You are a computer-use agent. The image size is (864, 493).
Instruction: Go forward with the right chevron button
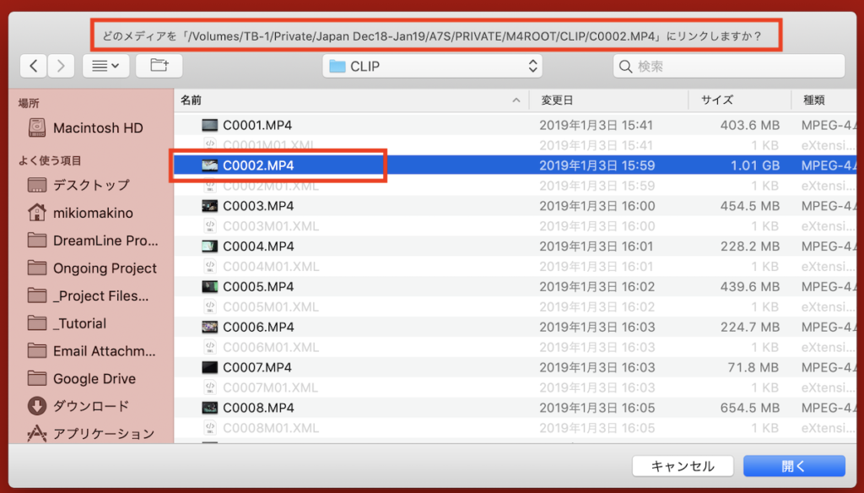[x=61, y=66]
